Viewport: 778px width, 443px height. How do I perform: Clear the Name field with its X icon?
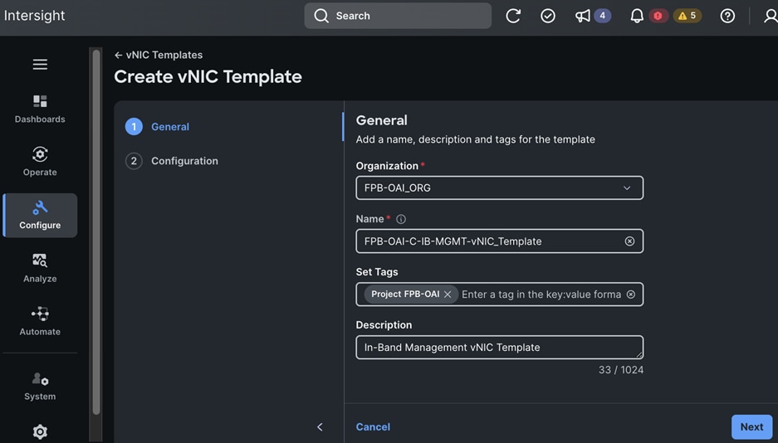629,241
